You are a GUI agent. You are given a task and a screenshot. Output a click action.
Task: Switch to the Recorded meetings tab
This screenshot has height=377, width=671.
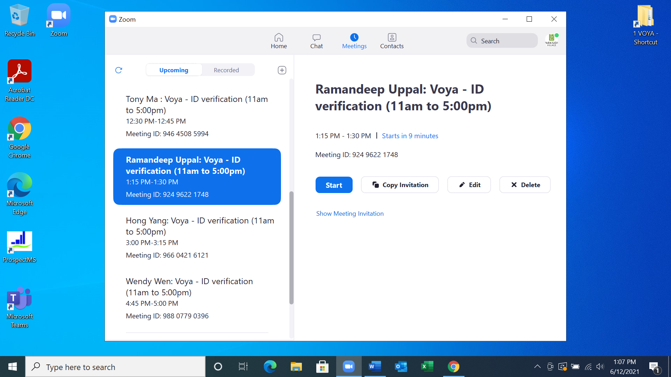coord(226,70)
